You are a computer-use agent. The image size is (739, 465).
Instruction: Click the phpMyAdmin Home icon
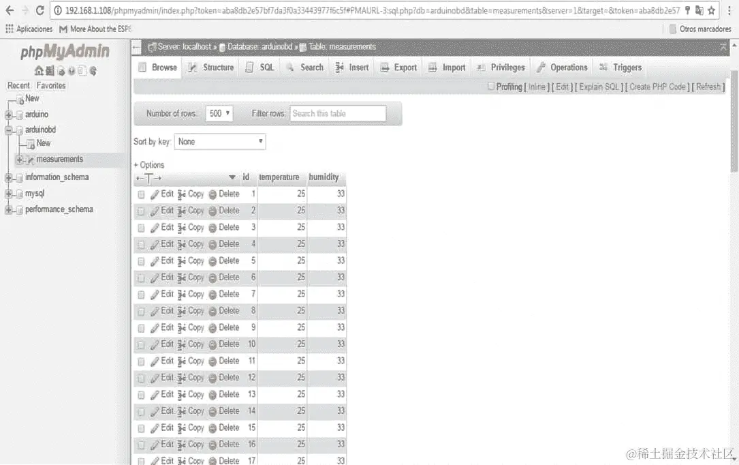point(39,71)
